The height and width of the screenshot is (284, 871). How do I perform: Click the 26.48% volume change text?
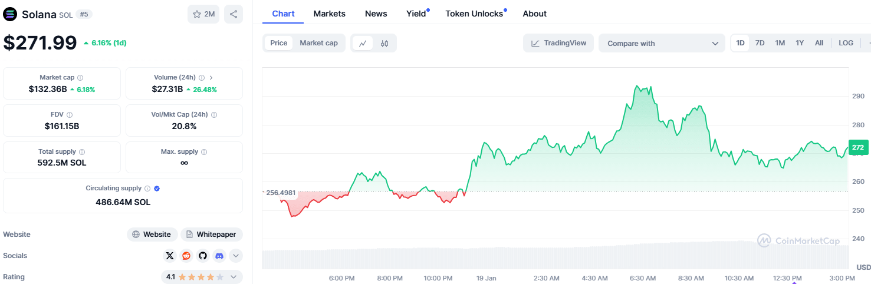[x=205, y=90]
